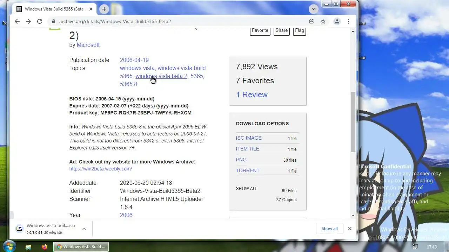Select the Chrome taskbar window button
The height and width of the screenshot is (252, 449).
tap(81, 247)
